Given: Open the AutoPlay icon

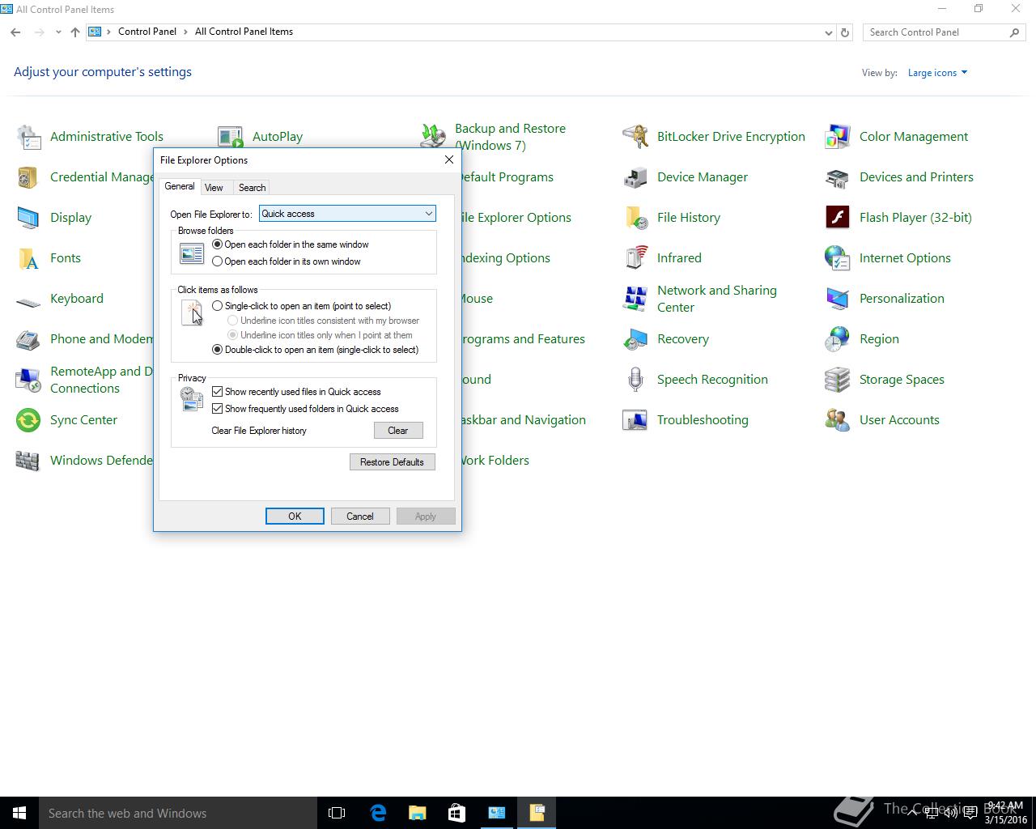Looking at the screenshot, I should click(231, 137).
